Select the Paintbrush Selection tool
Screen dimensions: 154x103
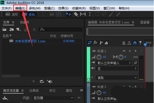(x=111, y=14)
